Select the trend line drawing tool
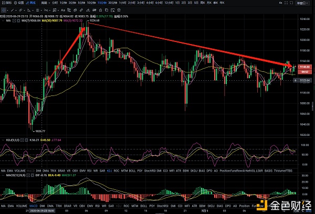 [13, 10]
